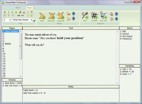
Task: Toggle strikethrough text formatting
Action: pos(16,12)
